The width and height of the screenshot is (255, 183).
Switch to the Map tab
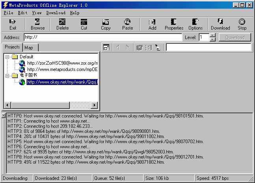pyautogui.click(x=30, y=47)
